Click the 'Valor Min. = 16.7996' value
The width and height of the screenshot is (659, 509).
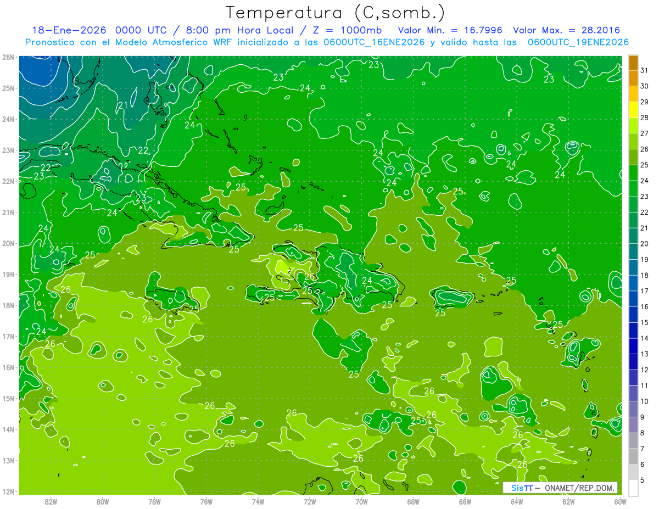click(x=451, y=30)
